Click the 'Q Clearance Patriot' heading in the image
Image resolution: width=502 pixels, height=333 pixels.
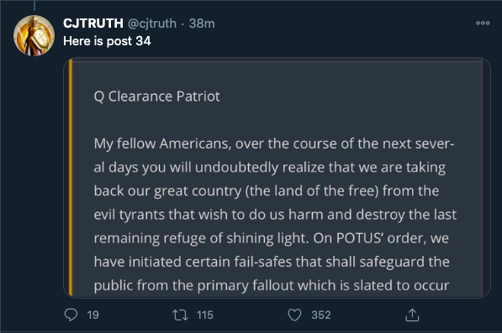[x=157, y=96]
